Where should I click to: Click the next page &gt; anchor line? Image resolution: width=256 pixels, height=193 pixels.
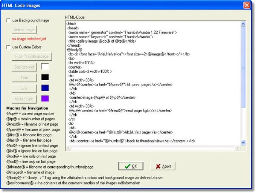pos(120,110)
